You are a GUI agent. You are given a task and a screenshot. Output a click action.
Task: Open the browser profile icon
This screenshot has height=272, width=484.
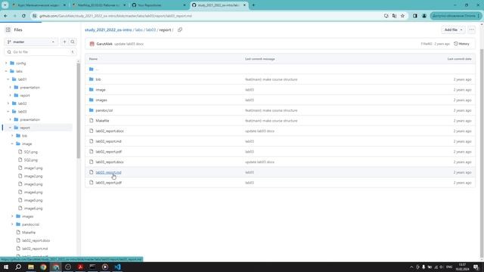[x=424, y=16]
